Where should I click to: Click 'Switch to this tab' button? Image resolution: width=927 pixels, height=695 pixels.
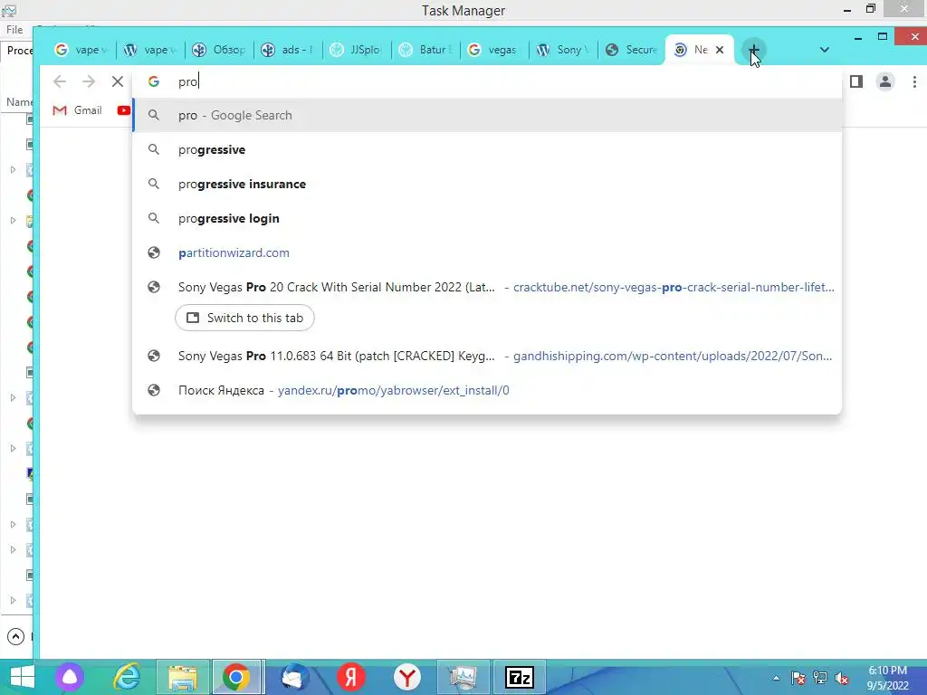click(244, 318)
